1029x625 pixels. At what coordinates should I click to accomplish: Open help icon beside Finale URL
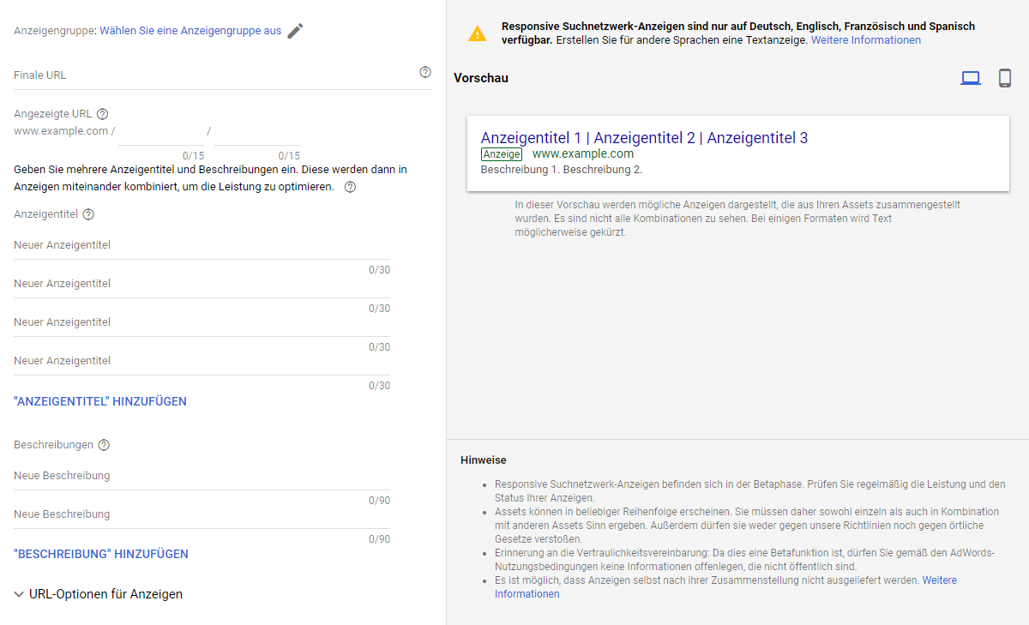424,72
